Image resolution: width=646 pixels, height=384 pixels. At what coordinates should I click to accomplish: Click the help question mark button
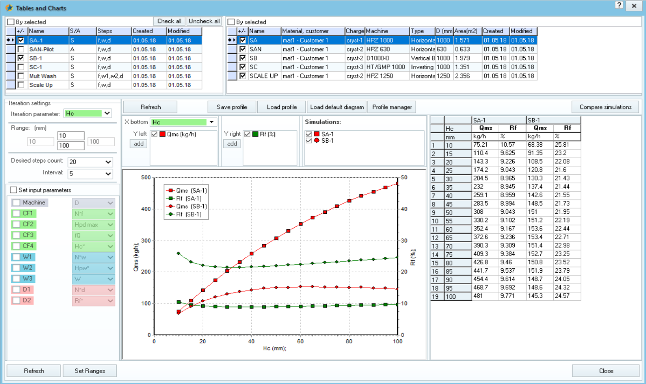click(619, 5)
